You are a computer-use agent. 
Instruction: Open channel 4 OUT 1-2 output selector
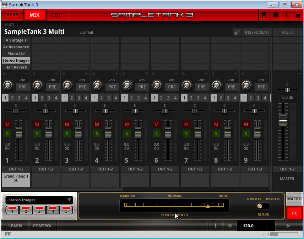pos(105,169)
